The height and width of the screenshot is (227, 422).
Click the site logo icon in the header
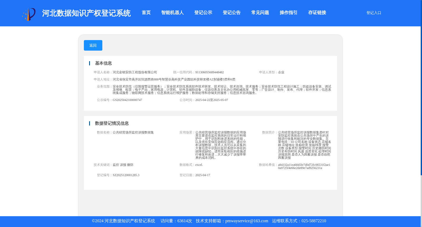(29, 14)
